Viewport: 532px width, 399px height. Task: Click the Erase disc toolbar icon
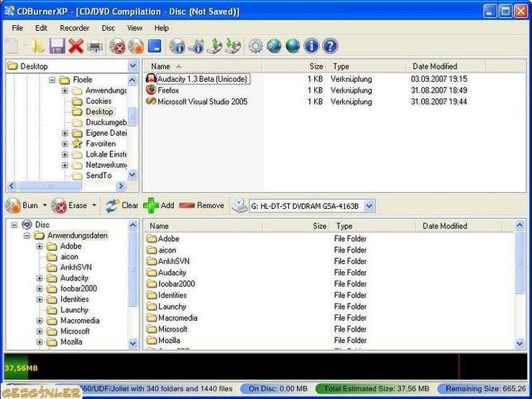tap(117, 46)
